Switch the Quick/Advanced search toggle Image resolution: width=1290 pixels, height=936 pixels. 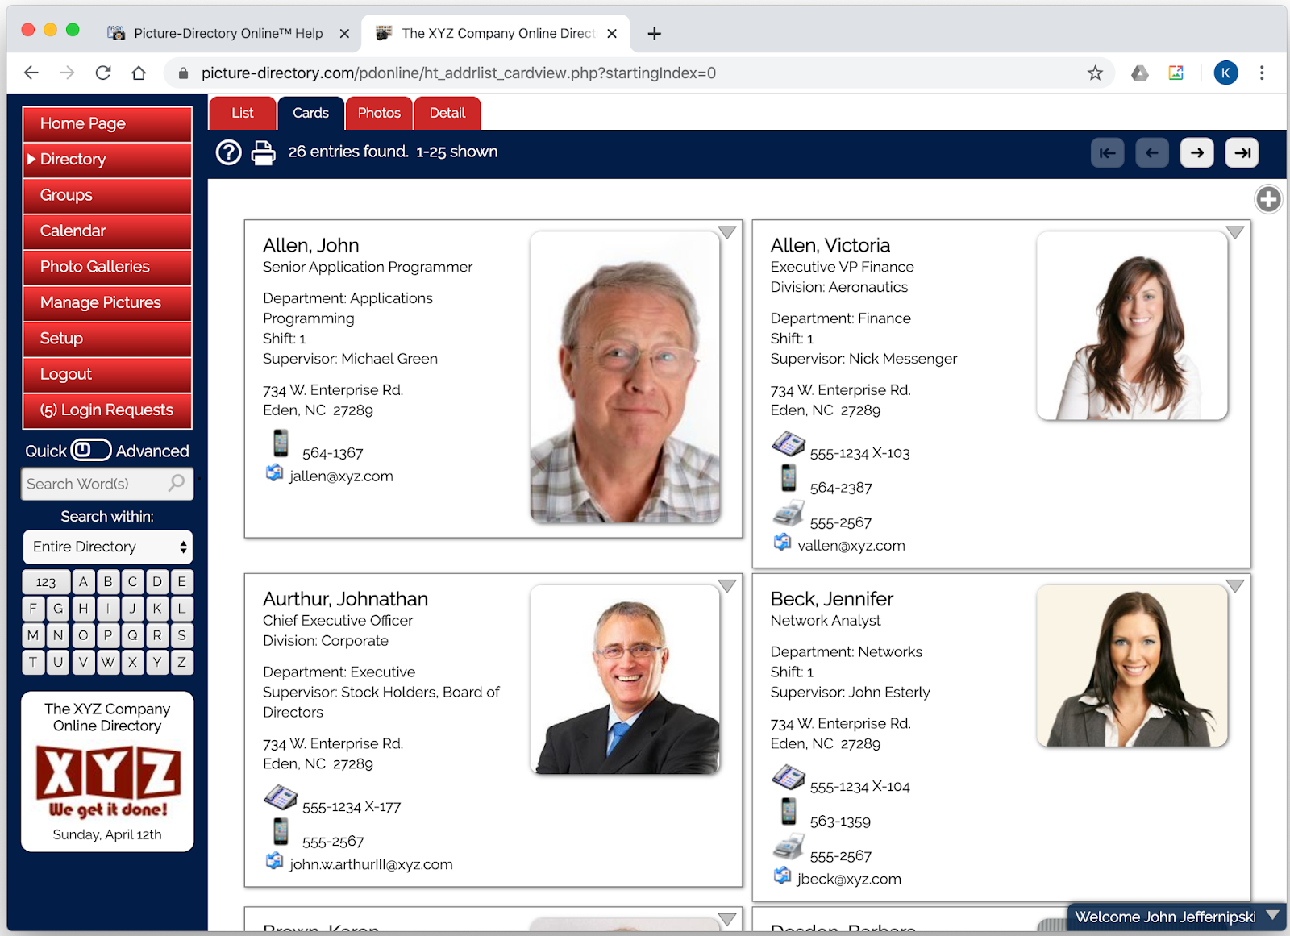point(91,450)
